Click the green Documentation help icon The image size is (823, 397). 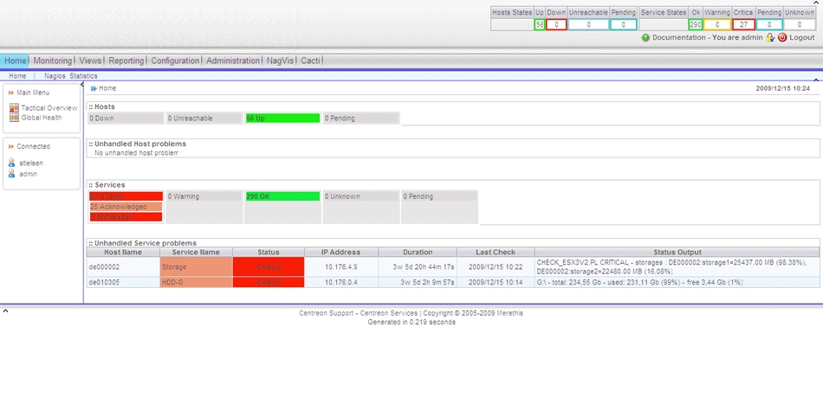pos(645,38)
